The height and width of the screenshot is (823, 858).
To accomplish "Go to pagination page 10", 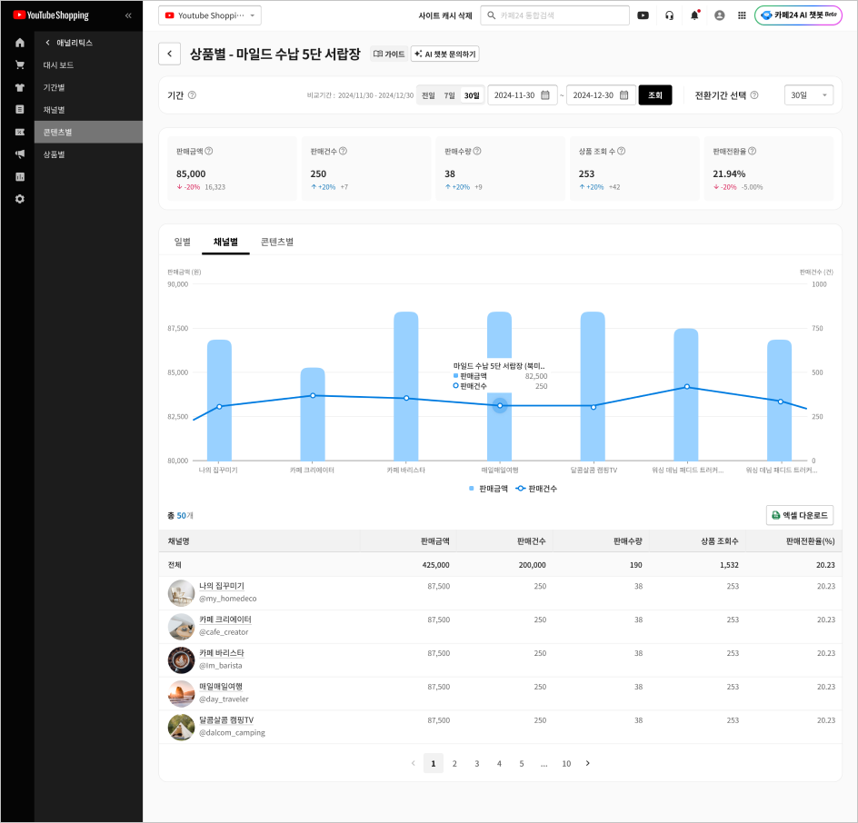I will [566, 763].
